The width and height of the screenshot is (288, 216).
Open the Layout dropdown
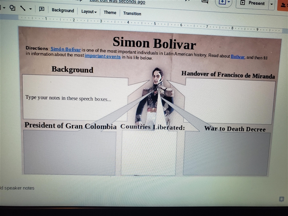pos(89,12)
